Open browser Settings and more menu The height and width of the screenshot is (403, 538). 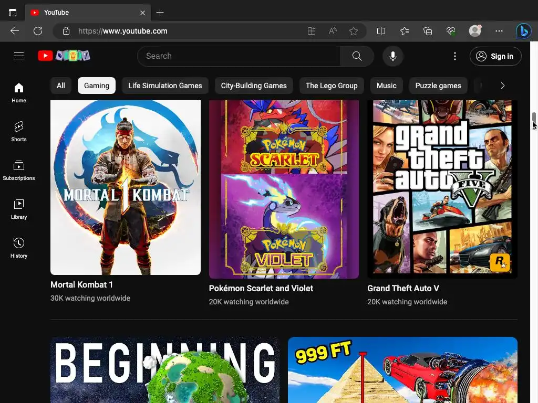pos(499,31)
